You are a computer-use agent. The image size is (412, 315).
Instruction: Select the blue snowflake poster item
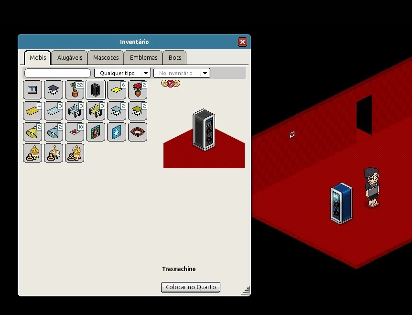tap(117, 132)
